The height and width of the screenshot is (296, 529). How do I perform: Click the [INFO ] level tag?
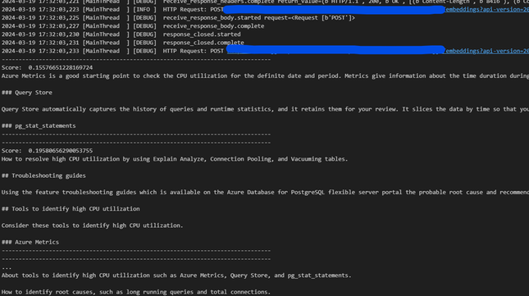(x=144, y=10)
